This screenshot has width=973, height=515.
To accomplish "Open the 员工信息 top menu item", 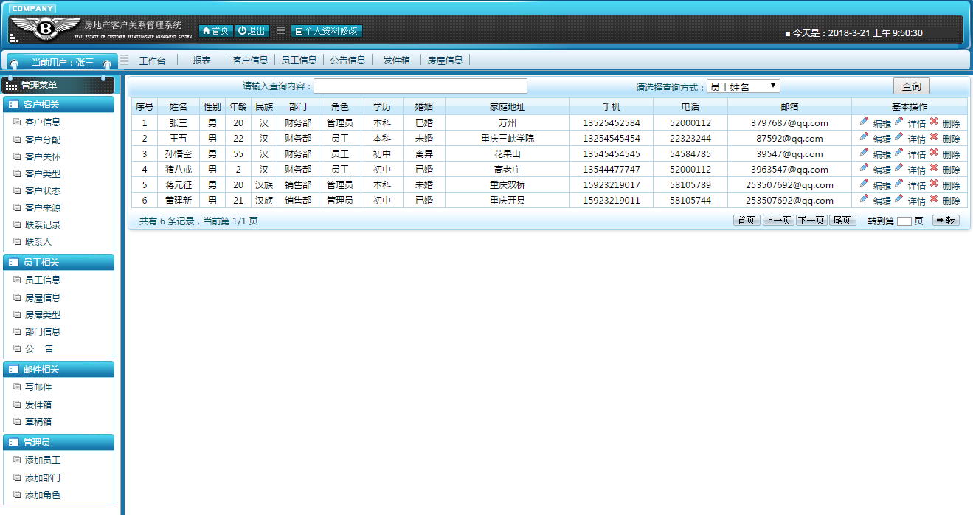I will click(299, 61).
